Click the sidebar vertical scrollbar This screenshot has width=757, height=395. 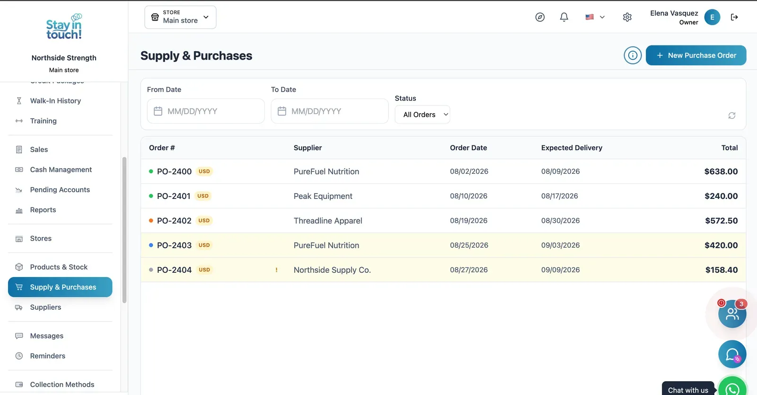point(124,230)
